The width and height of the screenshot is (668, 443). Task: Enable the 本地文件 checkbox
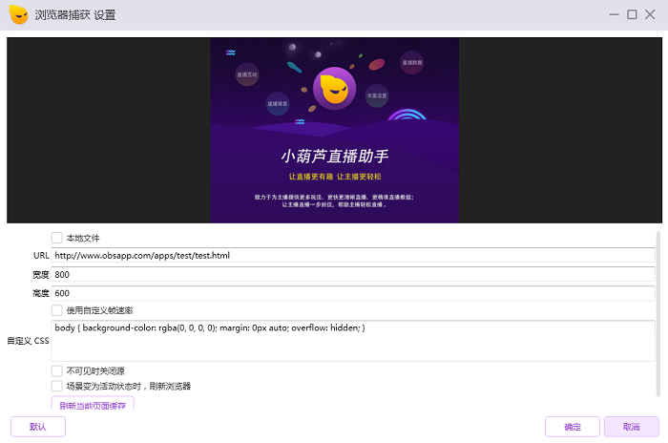pyautogui.click(x=56, y=238)
